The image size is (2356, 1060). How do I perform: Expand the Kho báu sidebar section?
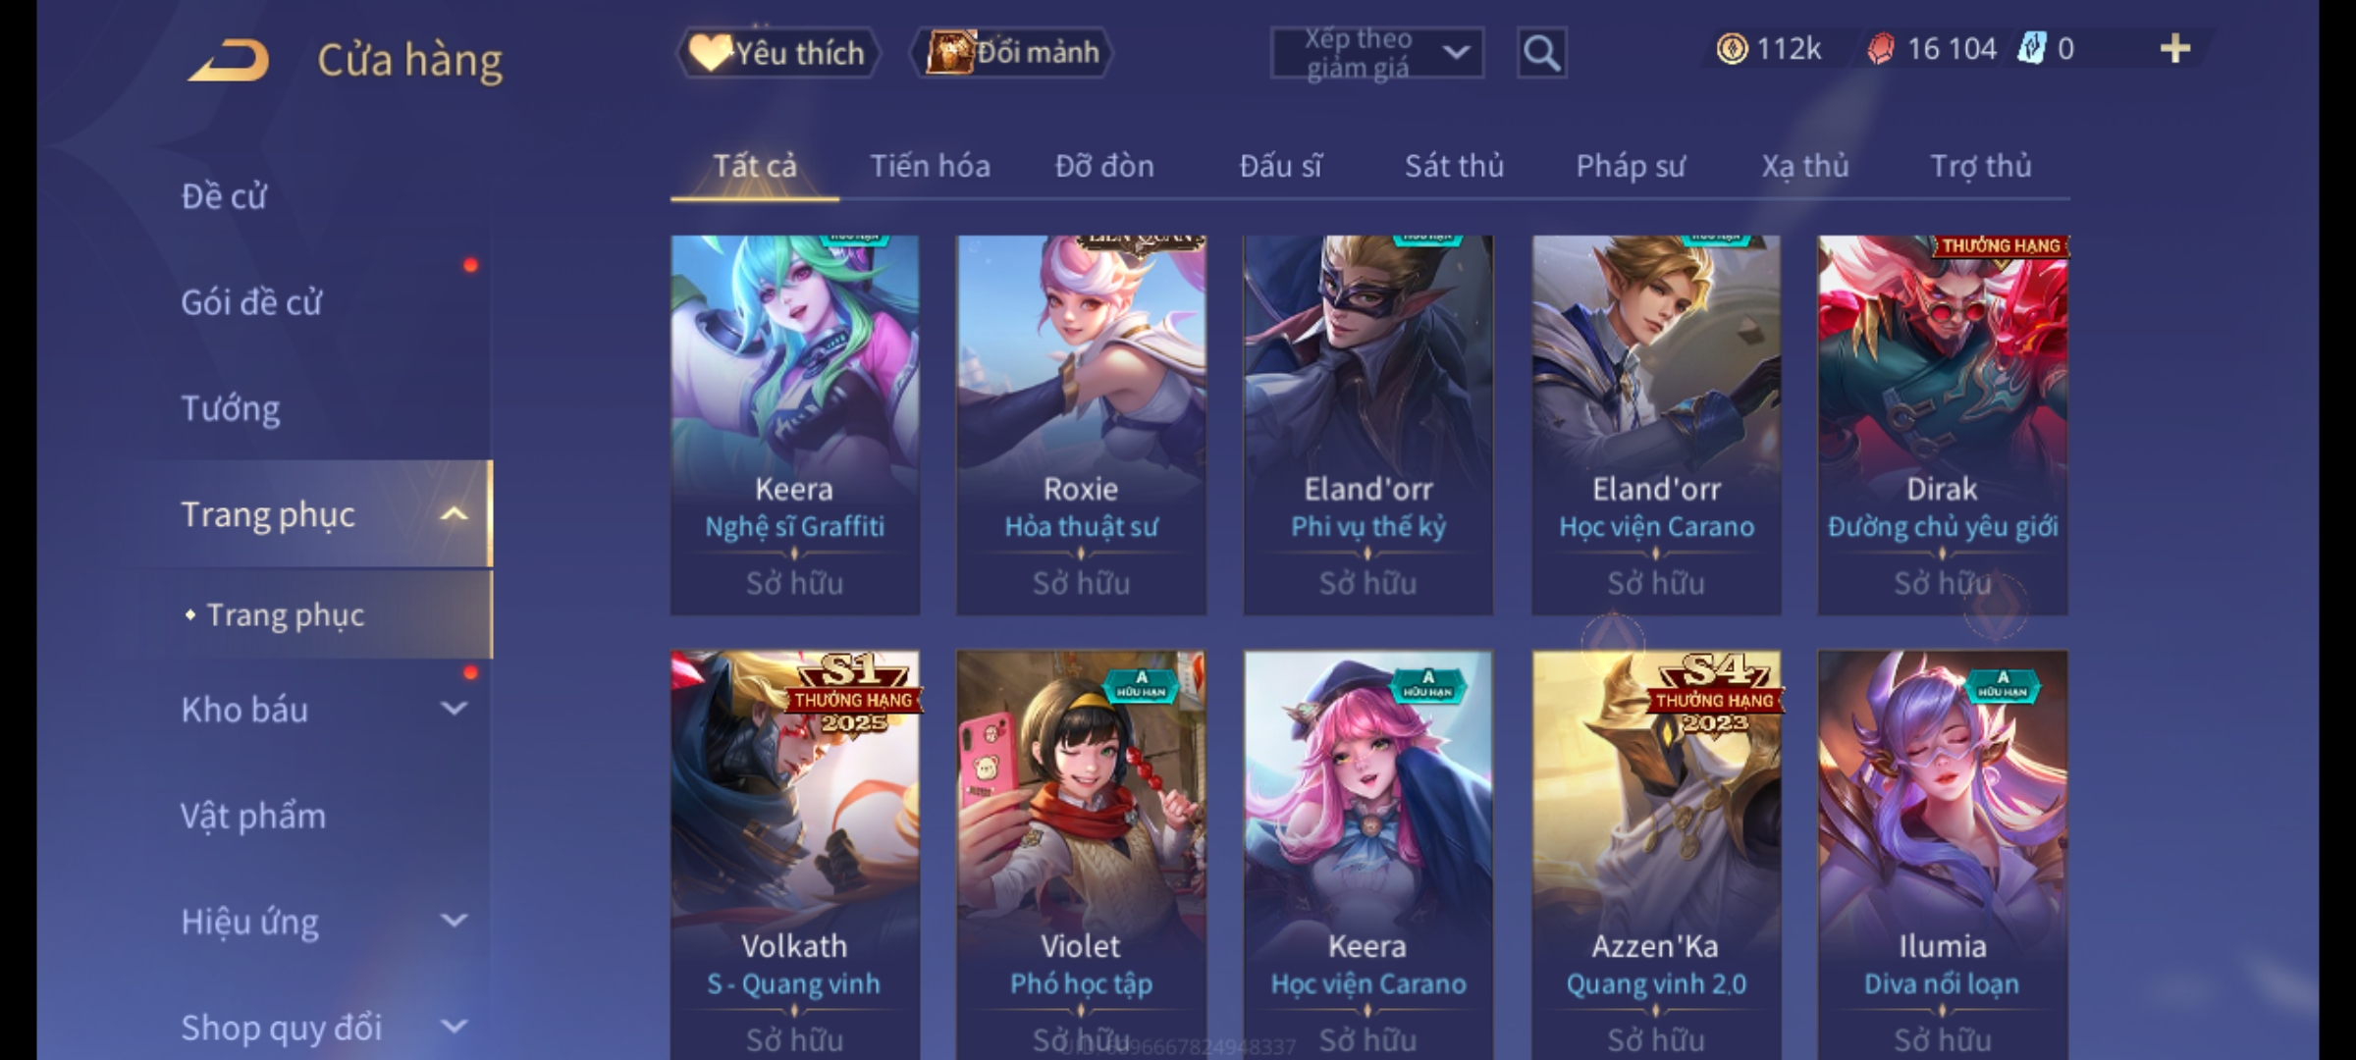point(454,709)
